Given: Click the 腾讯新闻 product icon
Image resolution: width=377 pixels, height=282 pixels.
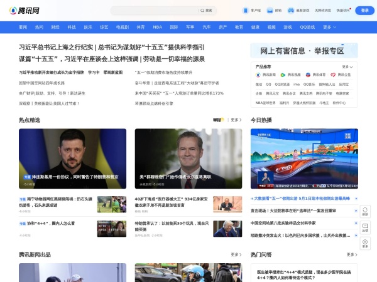Looking at the screenshot, I should [258, 75].
